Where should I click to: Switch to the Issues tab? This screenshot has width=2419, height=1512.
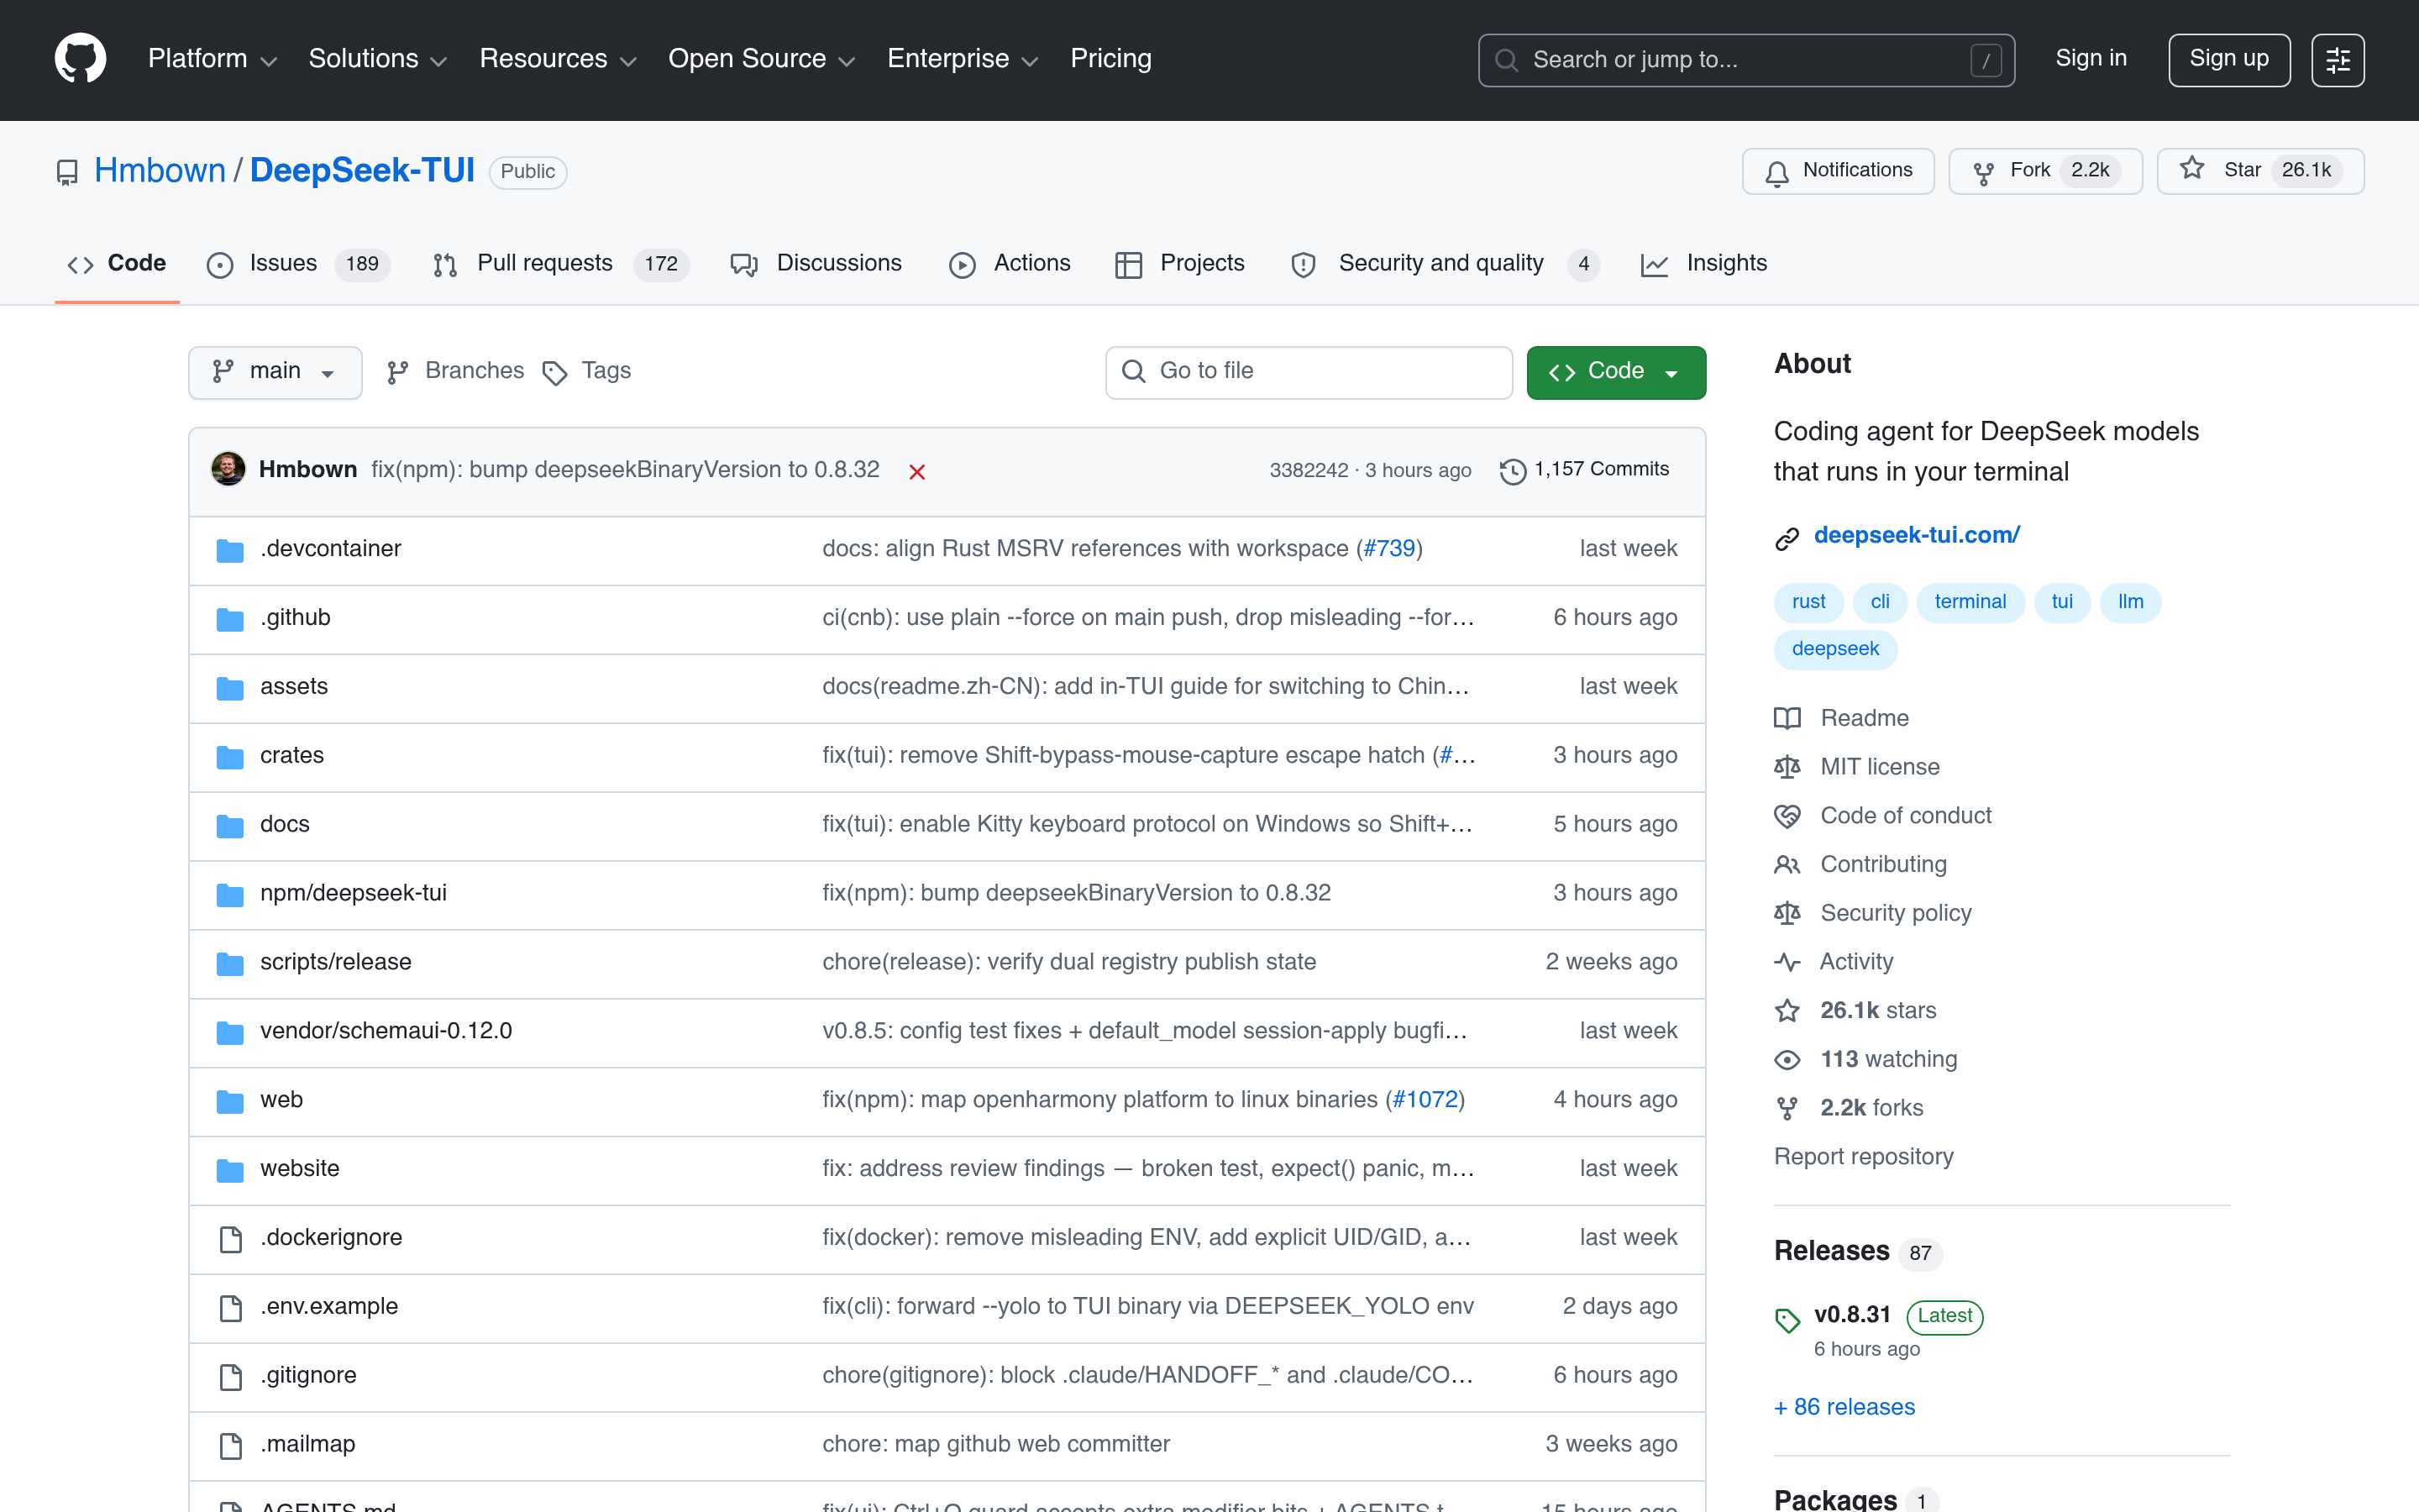tap(298, 264)
